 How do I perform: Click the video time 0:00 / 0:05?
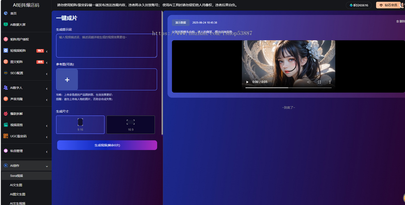click(x=260, y=82)
